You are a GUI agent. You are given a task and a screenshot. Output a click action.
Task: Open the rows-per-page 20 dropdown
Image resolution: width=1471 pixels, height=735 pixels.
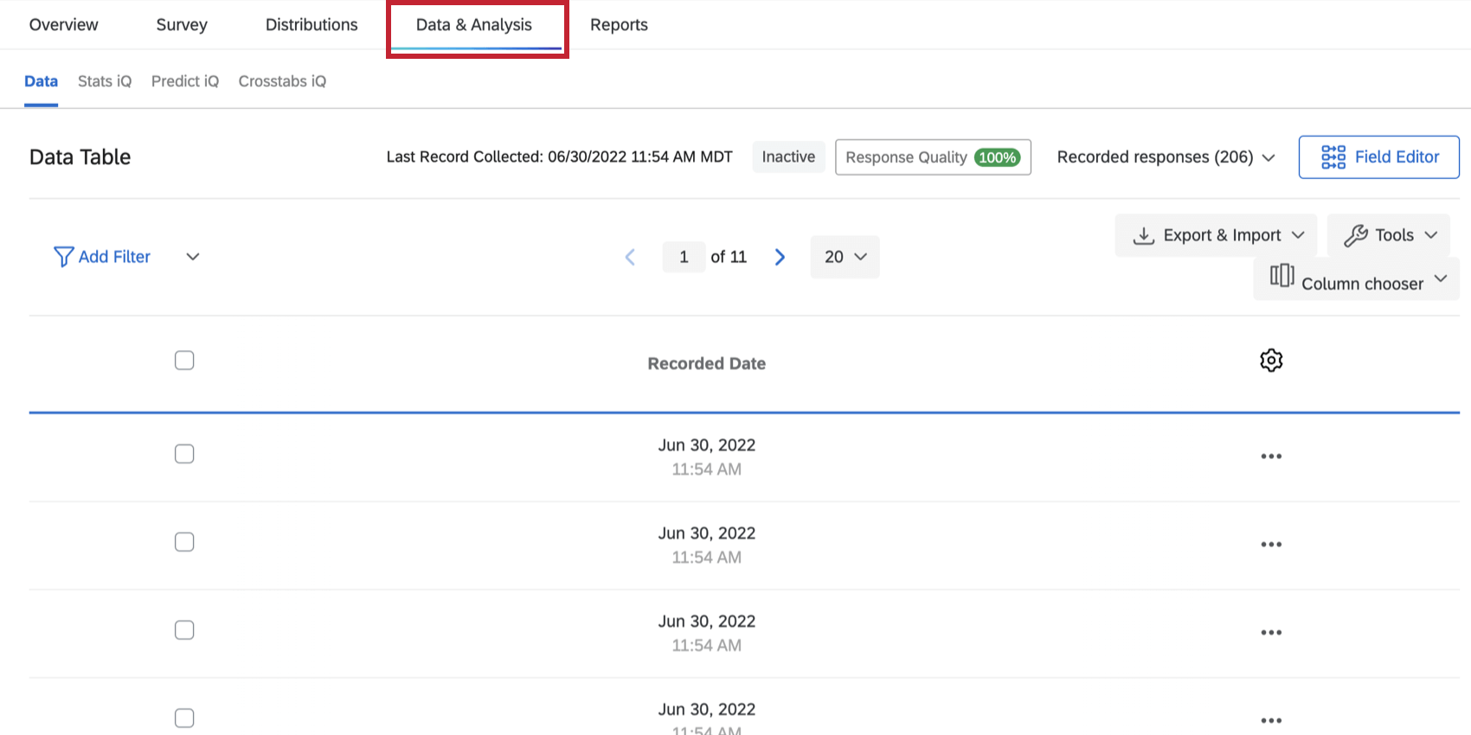coord(845,257)
